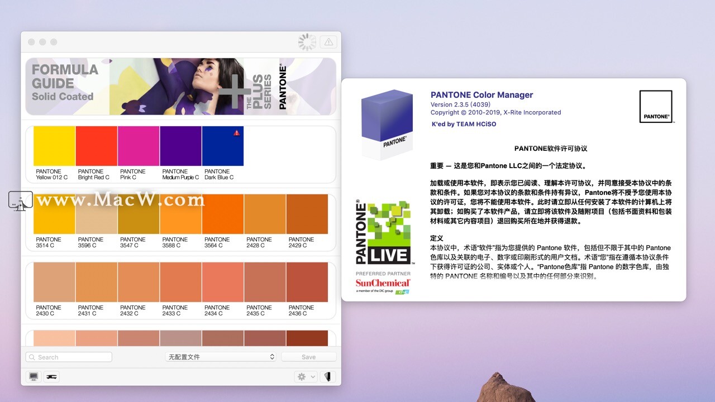This screenshot has width=715, height=402.
Task: Click the PANTONE logo square in About window
Action: 656,107
